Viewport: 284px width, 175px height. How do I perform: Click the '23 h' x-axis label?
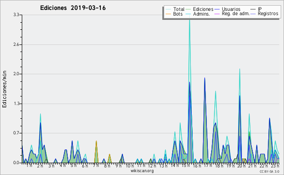click(275, 166)
